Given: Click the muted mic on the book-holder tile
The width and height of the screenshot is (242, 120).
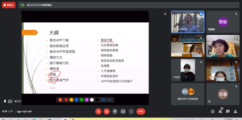Looking at the screenshot, I should (x=236, y=62).
